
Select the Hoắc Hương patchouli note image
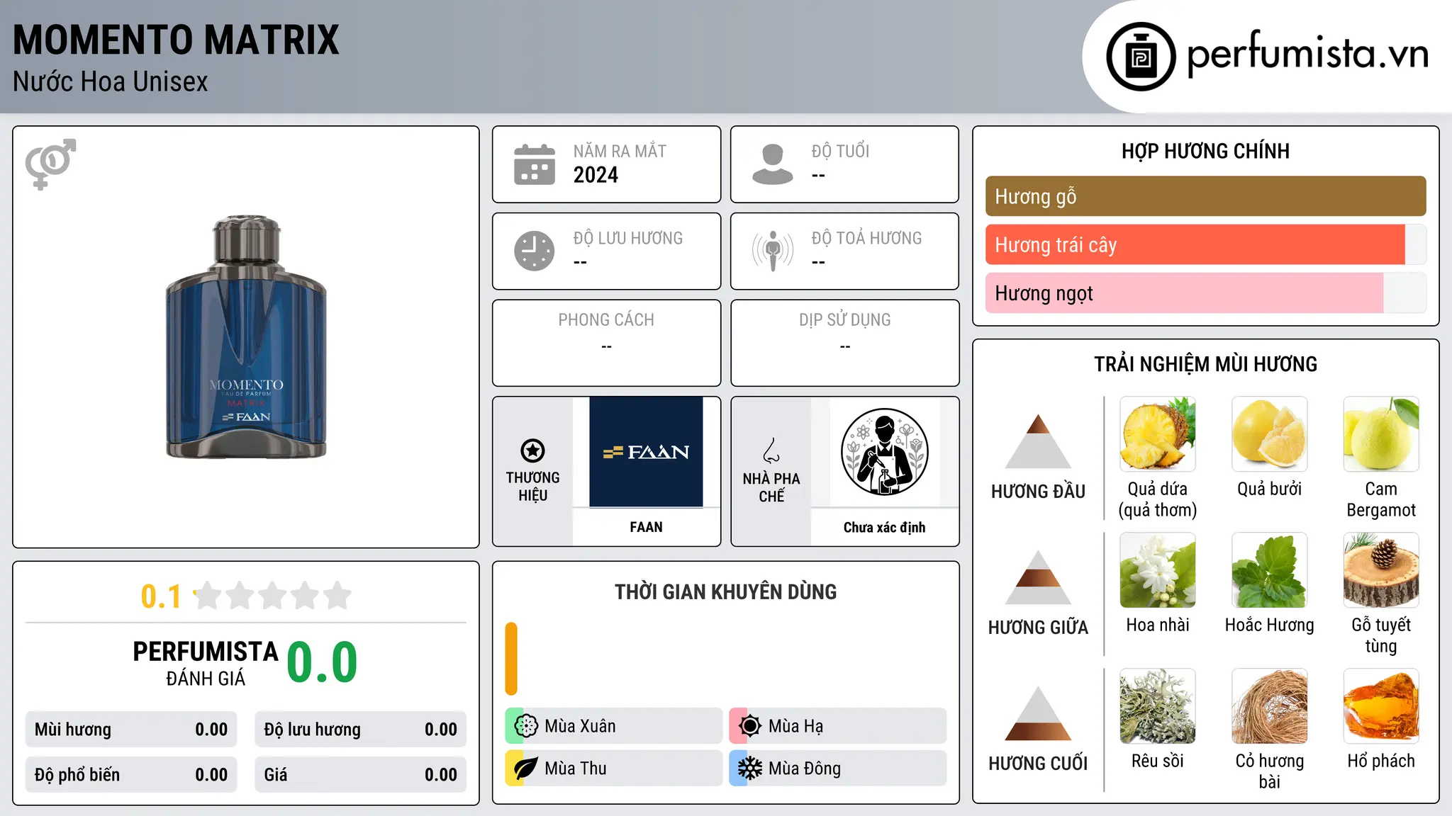[1269, 570]
